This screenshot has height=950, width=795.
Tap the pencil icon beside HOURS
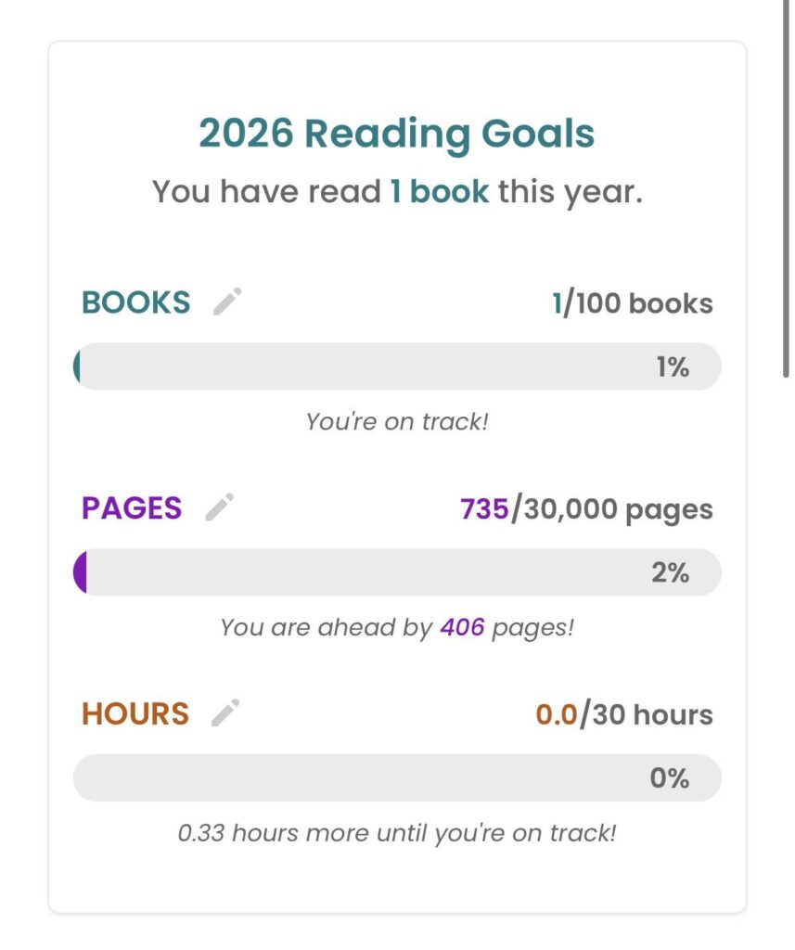tap(225, 712)
